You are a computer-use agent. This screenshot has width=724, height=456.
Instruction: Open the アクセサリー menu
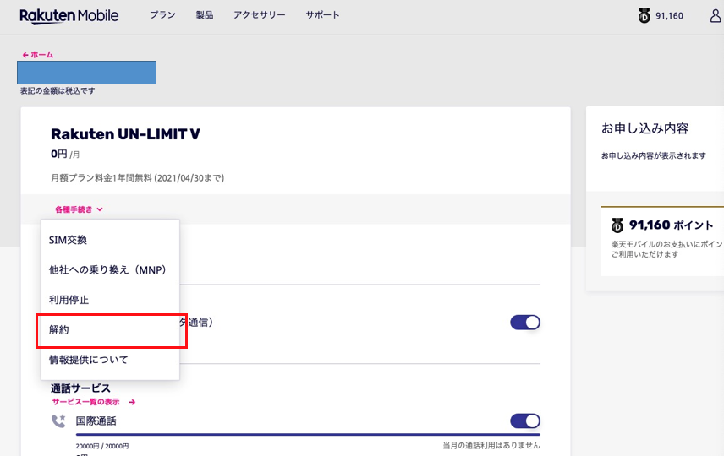[259, 15]
